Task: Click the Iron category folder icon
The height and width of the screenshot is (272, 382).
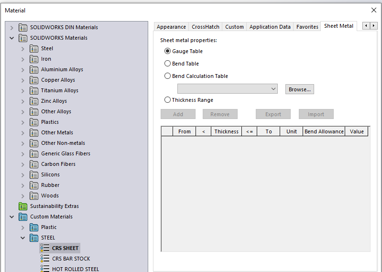Action: [34, 59]
